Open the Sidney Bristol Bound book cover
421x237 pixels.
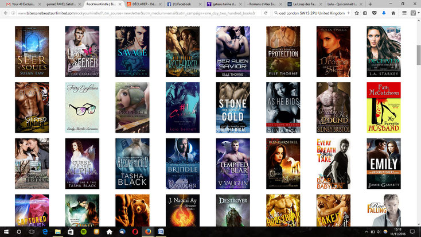[333, 107]
